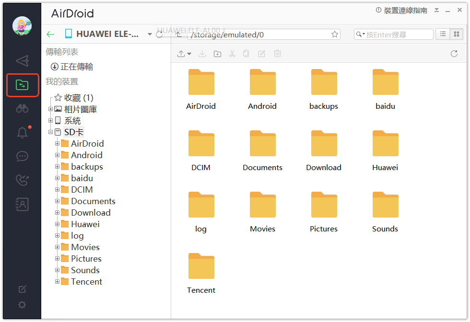Click the search input field
470x322 pixels.
click(x=394, y=34)
